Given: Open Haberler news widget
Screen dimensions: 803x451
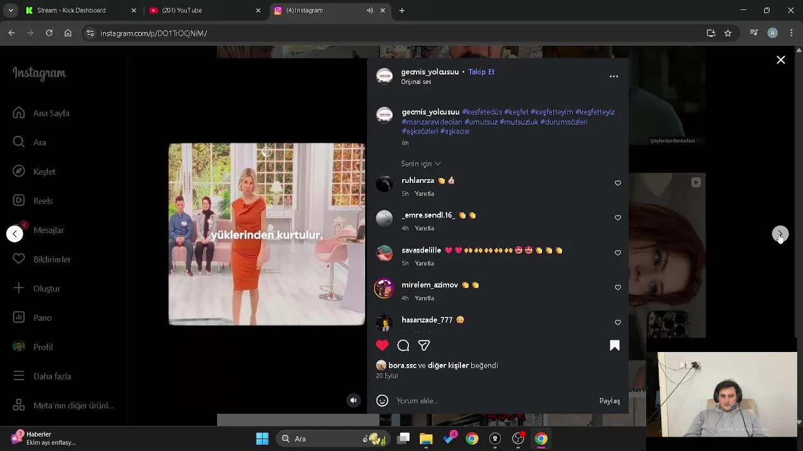Looking at the screenshot, I should point(44,438).
